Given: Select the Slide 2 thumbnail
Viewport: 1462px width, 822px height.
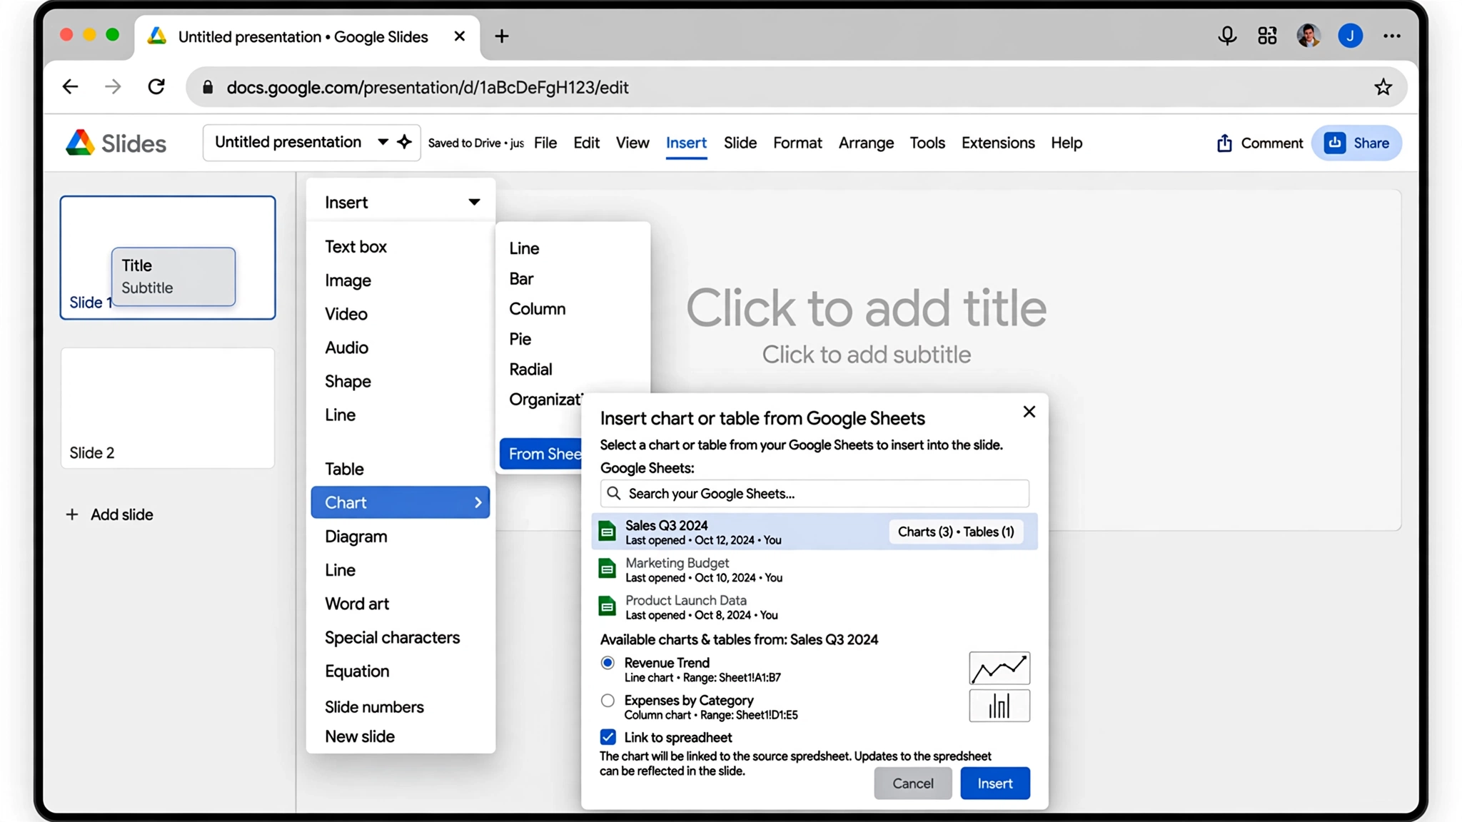Looking at the screenshot, I should click(168, 408).
